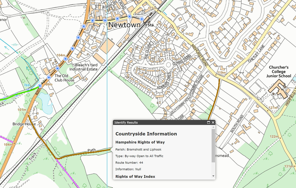Click the Route Number: 44 line

(x=129, y=163)
